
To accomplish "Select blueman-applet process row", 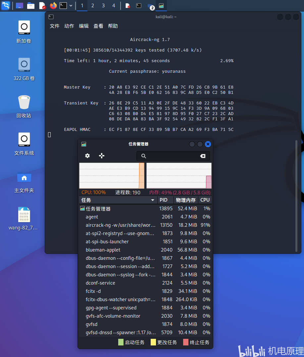I will [x=145, y=250].
